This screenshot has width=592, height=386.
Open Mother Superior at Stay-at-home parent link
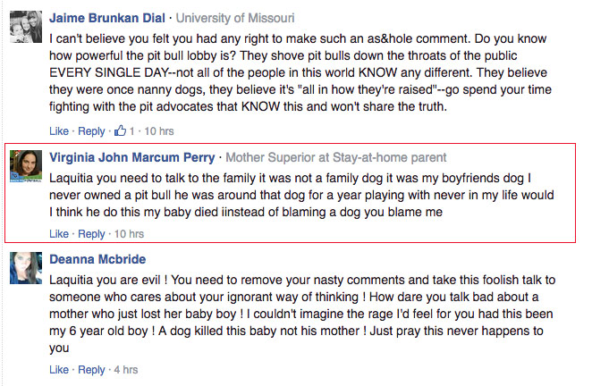click(x=336, y=157)
